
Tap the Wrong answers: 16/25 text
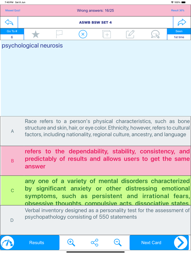click(x=95, y=11)
